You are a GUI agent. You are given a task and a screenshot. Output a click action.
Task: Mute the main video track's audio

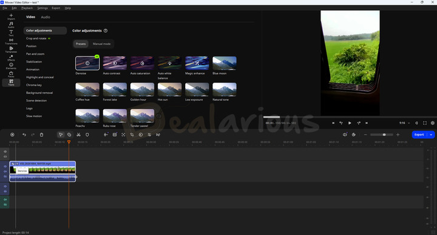(5, 171)
